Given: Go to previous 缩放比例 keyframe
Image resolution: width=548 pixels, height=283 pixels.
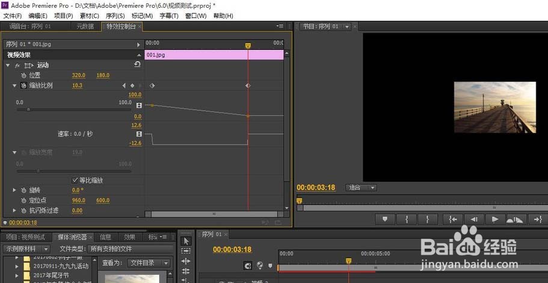Looking at the screenshot, I should [x=124, y=86].
